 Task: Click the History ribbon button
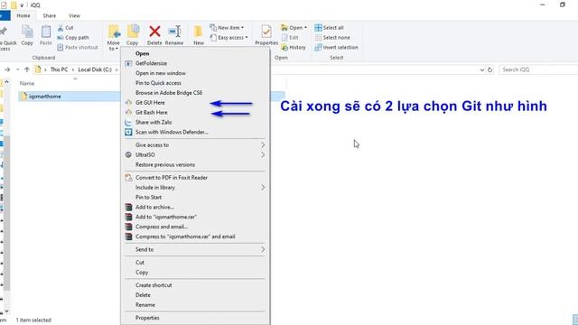[294, 47]
